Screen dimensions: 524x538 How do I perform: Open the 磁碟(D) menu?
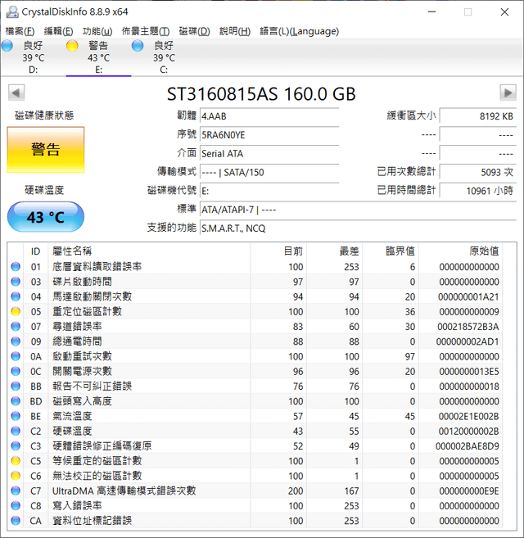pos(194,31)
